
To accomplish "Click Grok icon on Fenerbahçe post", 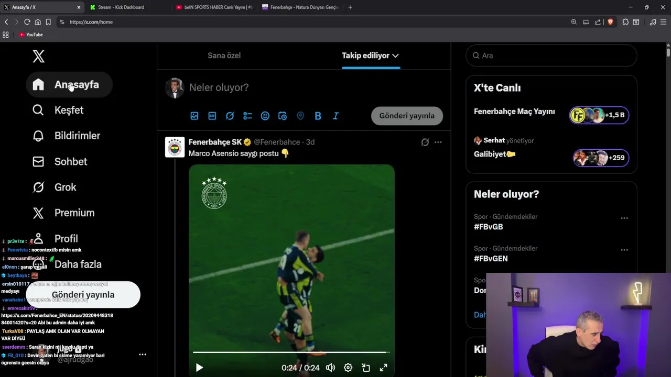I will (425, 142).
